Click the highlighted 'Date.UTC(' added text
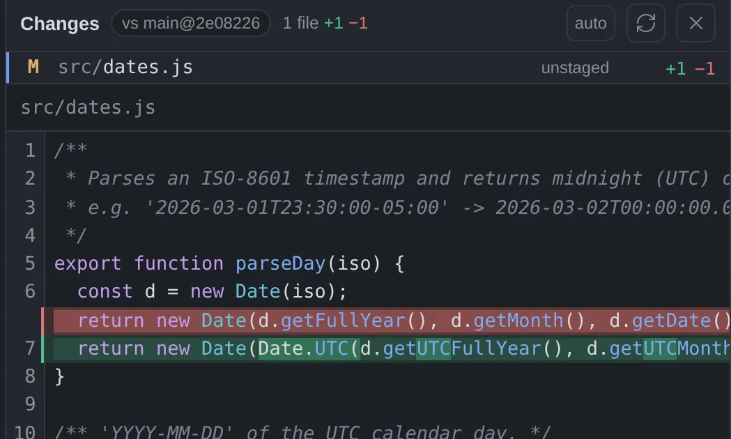731x439 pixels. (309, 348)
